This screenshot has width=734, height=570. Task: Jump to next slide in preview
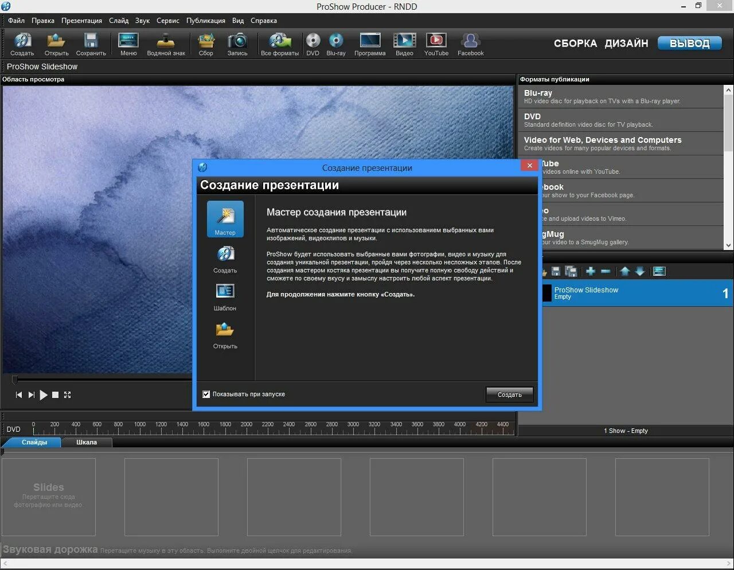[32, 395]
